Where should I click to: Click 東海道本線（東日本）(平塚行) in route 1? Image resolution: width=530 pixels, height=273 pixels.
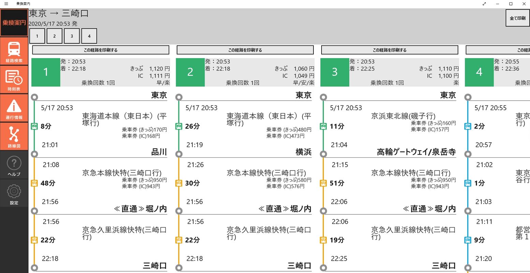(x=124, y=119)
